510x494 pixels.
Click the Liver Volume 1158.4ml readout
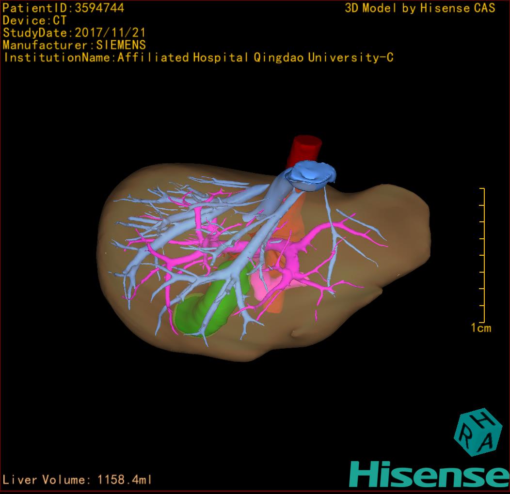[x=78, y=480]
